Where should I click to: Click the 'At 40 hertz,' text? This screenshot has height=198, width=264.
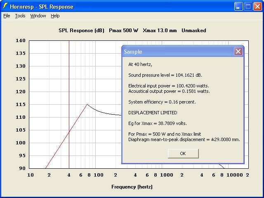click(x=140, y=64)
